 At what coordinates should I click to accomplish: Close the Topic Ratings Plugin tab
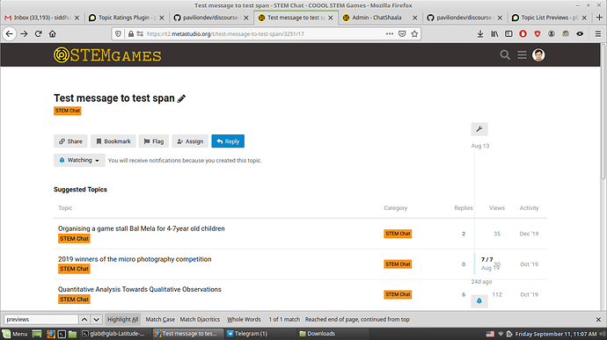coord(162,18)
